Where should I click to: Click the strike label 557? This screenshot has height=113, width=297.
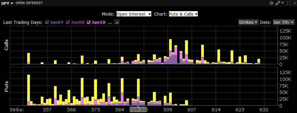tap(47, 110)
